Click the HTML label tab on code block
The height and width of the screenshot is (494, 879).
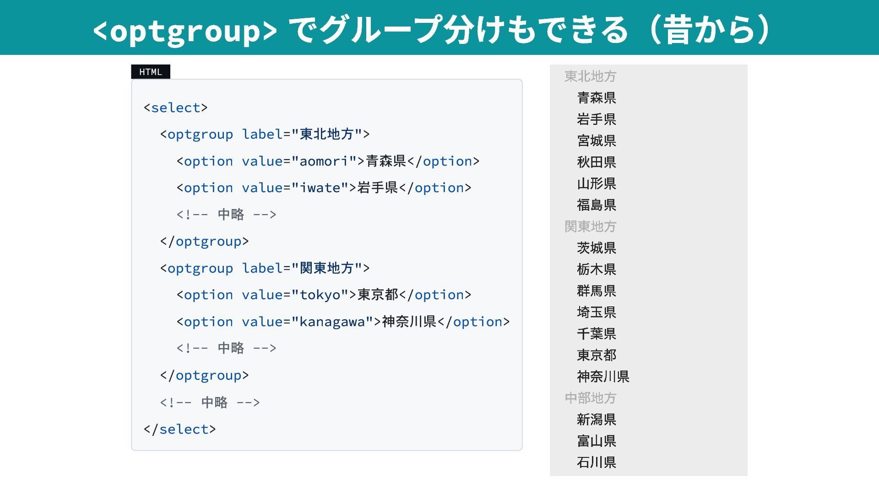click(x=151, y=72)
